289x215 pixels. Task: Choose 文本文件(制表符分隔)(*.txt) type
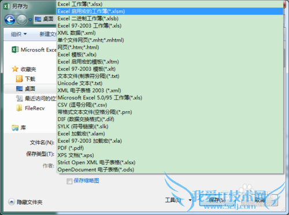(170, 76)
